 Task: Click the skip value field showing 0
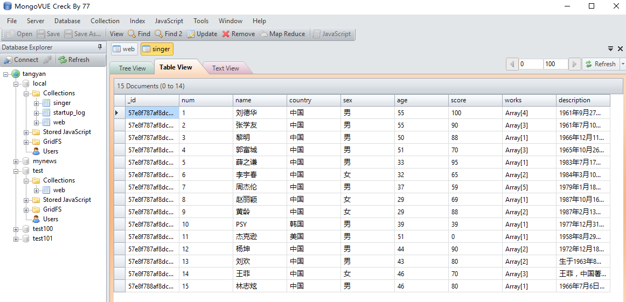click(531, 64)
